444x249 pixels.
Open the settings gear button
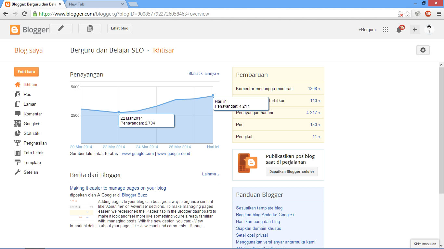423,50
